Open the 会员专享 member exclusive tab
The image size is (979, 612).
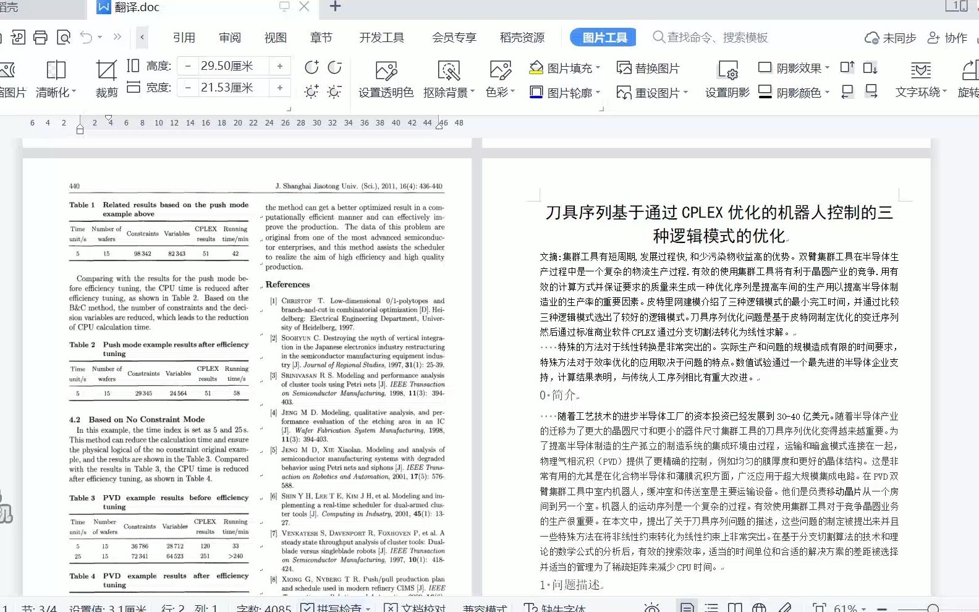(x=454, y=38)
